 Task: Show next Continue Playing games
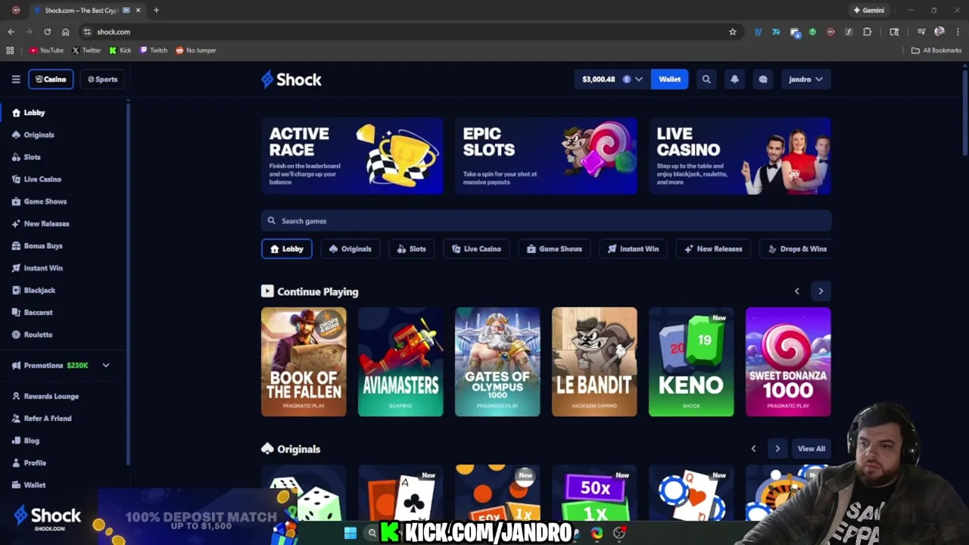click(x=821, y=291)
